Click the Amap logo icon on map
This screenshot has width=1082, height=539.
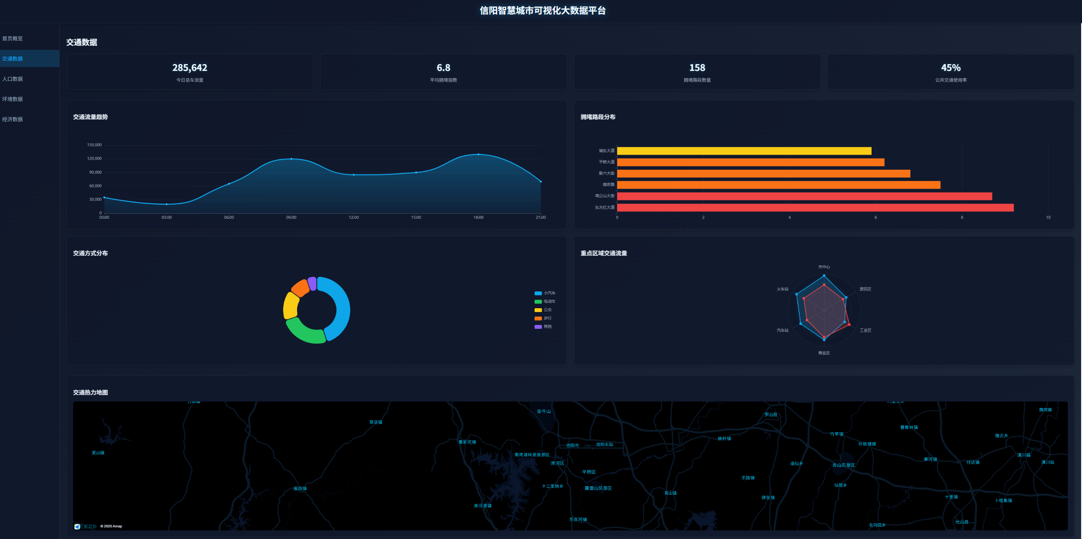click(x=77, y=527)
